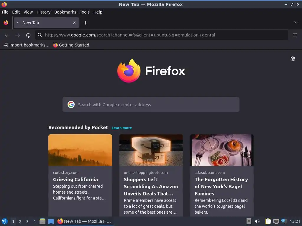Select the New Tab tab

point(46,23)
